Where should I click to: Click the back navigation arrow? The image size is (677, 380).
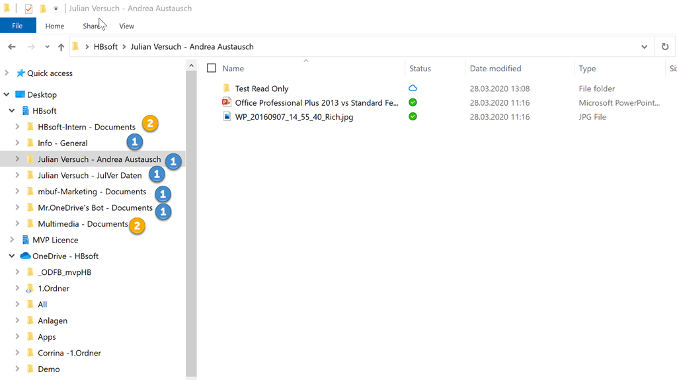(12, 47)
